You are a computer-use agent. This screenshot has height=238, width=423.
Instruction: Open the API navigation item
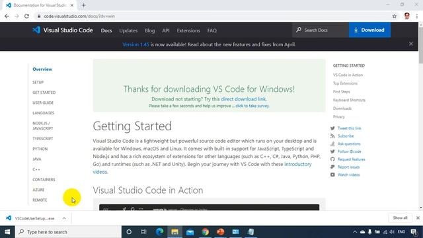(166, 30)
